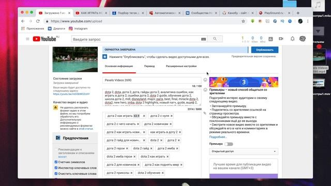Open the account avatar menu
Screen dimensions: 331x186
(x=302, y=39)
